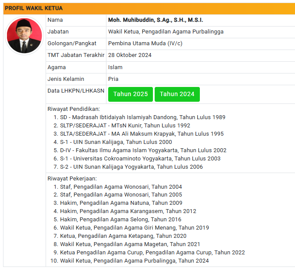Select the Ketua Pengadilan Agama Ketapang entry
The image size is (295, 280).
click(123, 236)
